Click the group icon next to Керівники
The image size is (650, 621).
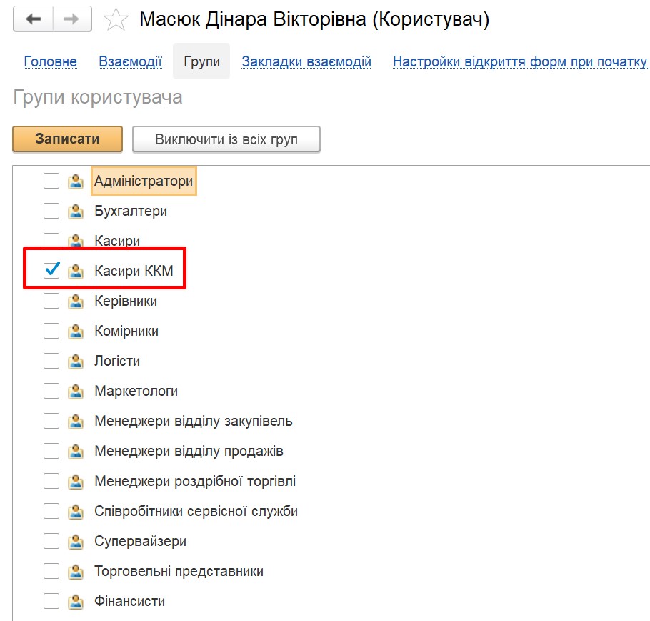[x=76, y=301]
